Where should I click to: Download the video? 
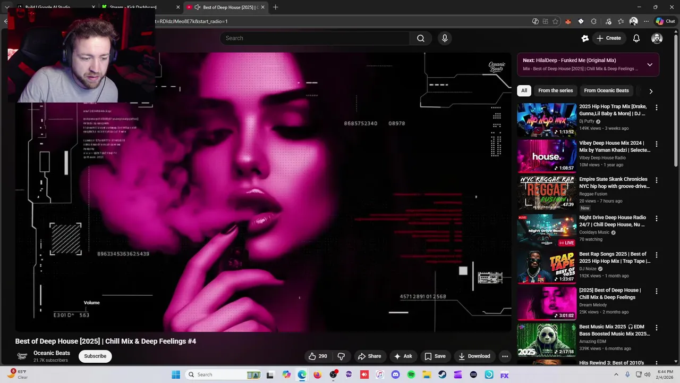pos(474,356)
